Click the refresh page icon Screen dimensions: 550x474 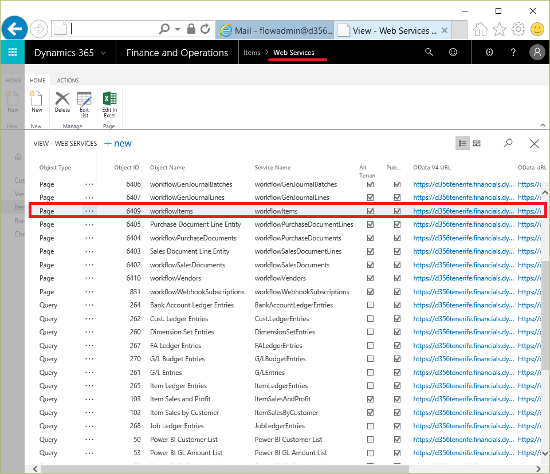coord(205,29)
